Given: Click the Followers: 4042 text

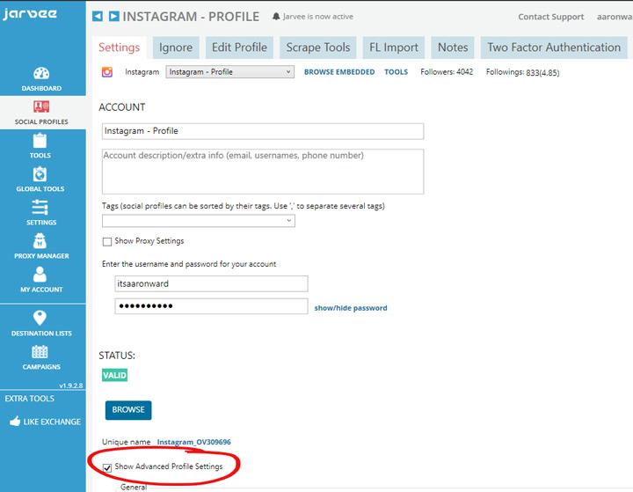Looking at the screenshot, I should (x=447, y=72).
